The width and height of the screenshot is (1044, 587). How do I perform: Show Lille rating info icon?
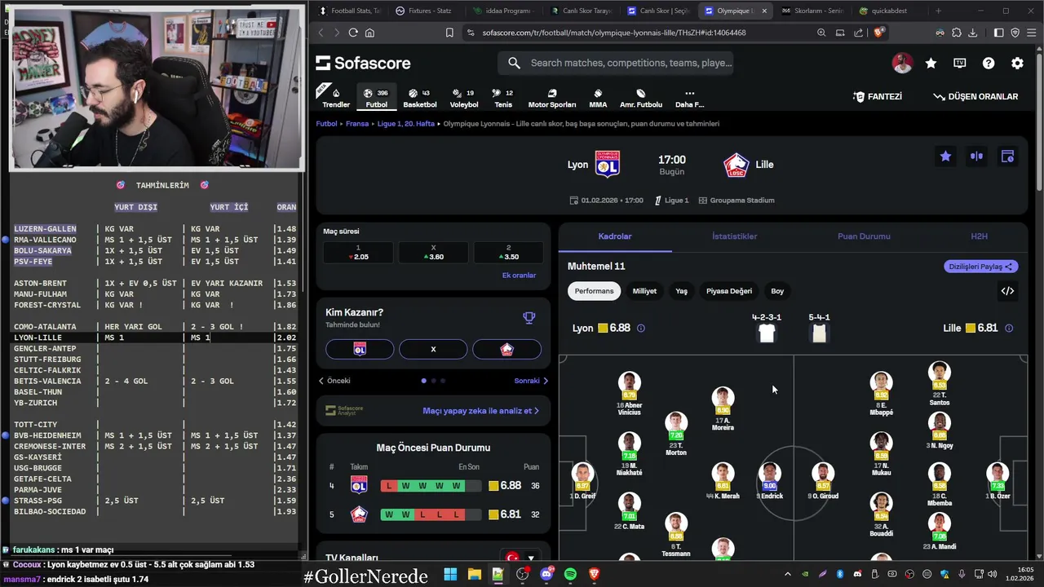pos(1009,328)
